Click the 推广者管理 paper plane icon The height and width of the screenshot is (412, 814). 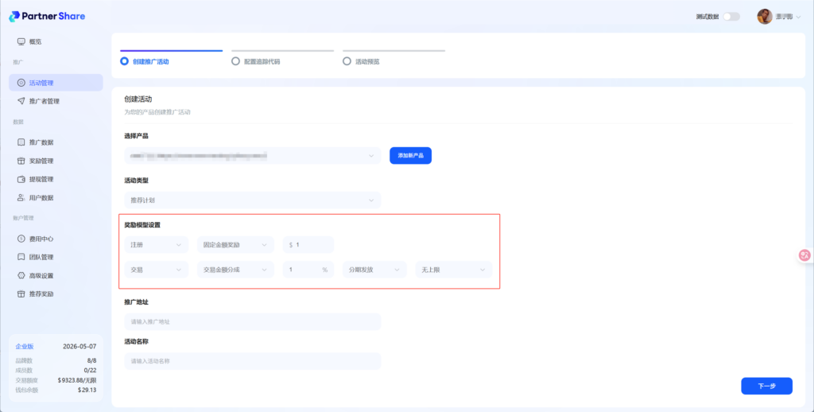21,101
